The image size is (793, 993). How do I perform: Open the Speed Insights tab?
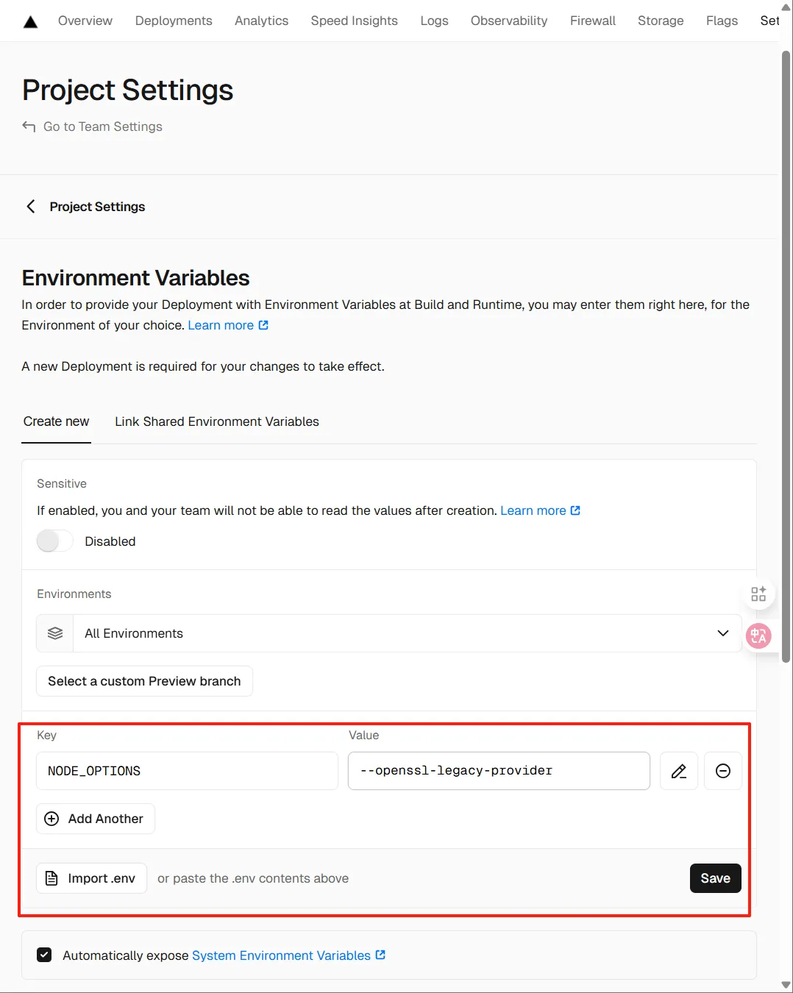click(354, 21)
